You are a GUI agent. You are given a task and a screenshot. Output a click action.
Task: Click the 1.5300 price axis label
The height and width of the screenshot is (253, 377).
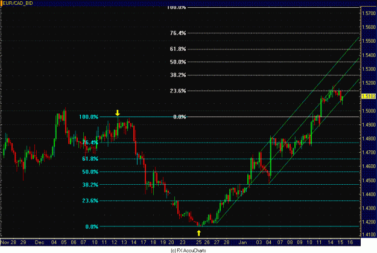[x=369, y=69]
